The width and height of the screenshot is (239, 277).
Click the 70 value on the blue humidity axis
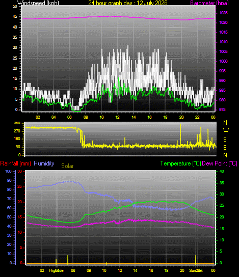point(9,199)
